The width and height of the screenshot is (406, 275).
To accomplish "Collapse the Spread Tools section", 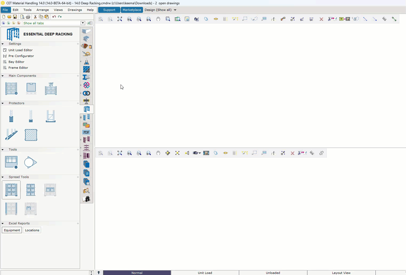I will [3, 177].
